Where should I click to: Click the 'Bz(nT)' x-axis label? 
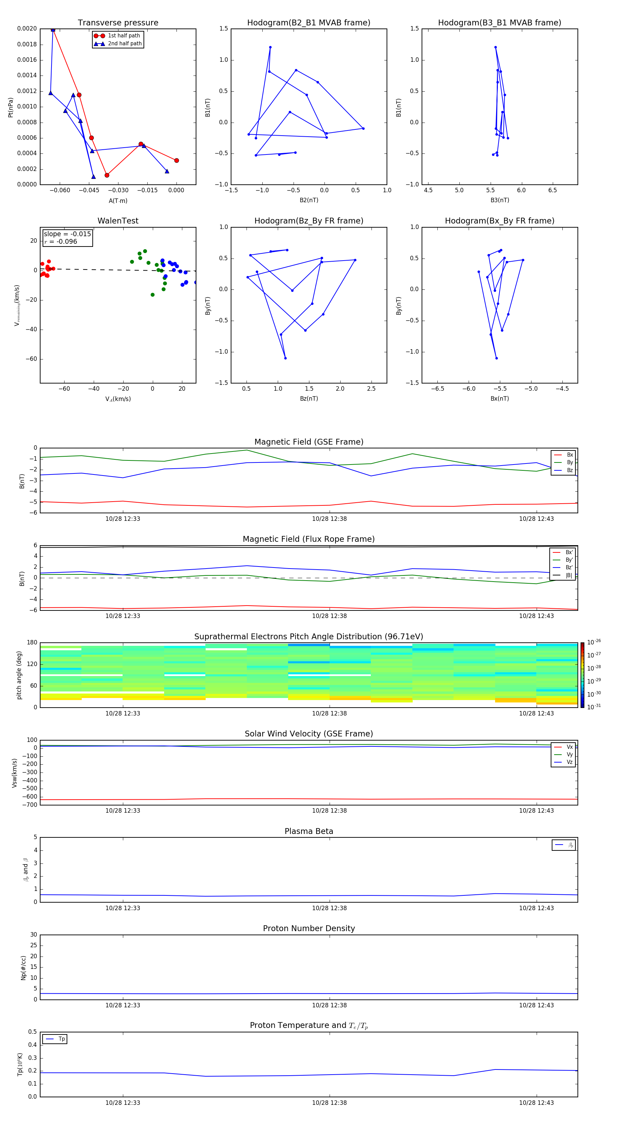309,399
